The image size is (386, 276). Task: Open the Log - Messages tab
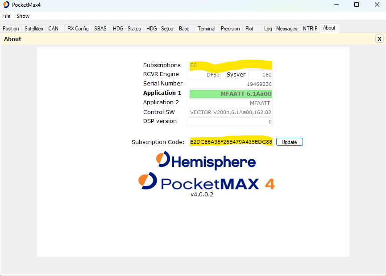point(281,29)
